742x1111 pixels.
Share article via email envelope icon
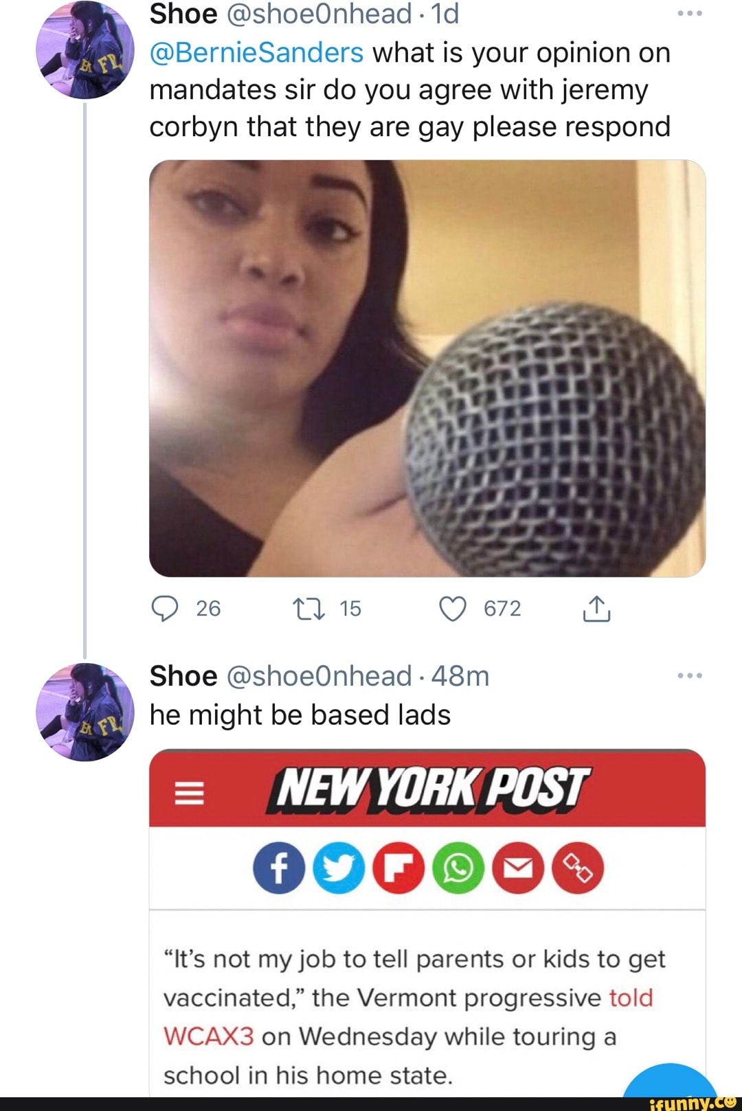[x=518, y=868]
